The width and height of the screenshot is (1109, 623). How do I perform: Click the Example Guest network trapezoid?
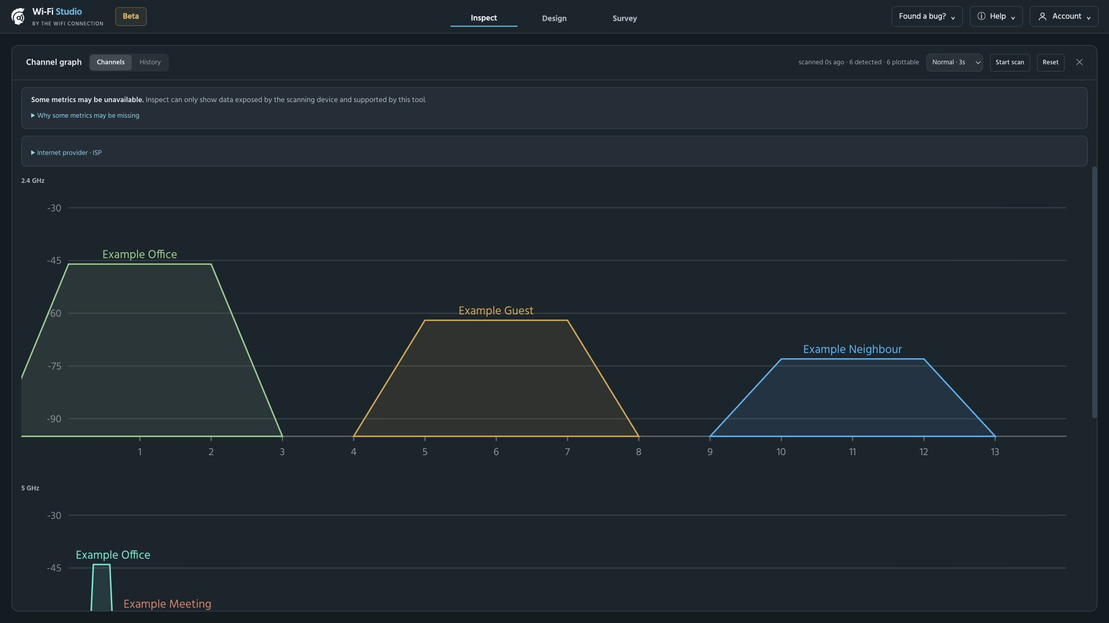tap(496, 378)
